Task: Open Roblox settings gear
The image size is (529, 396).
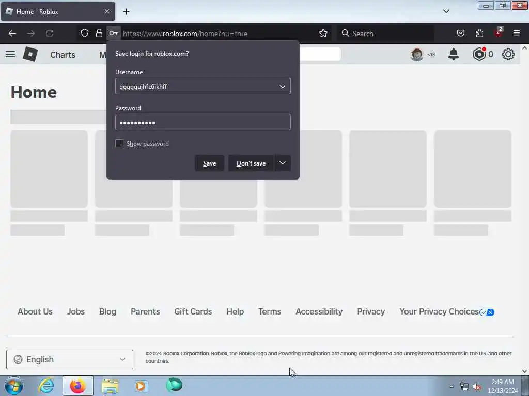Action: coord(508,54)
